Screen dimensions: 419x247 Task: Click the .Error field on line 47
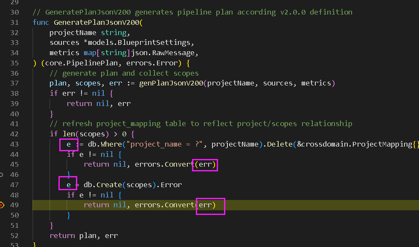pyautogui.click(x=169, y=185)
